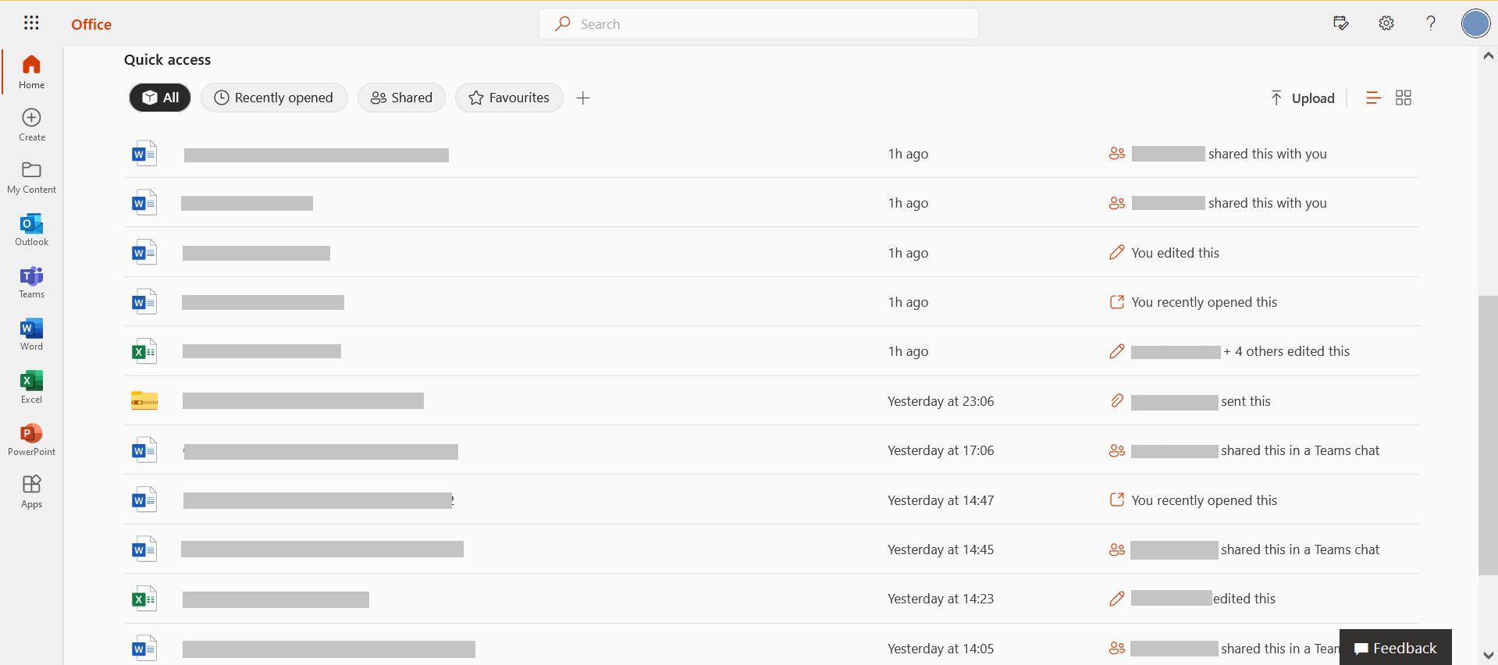The image size is (1498, 665).
Task: Switch to grid view layout
Action: 1403,98
